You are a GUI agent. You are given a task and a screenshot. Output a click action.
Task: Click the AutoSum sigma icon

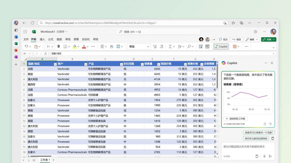pyautogui.click(x=170, y=47)
